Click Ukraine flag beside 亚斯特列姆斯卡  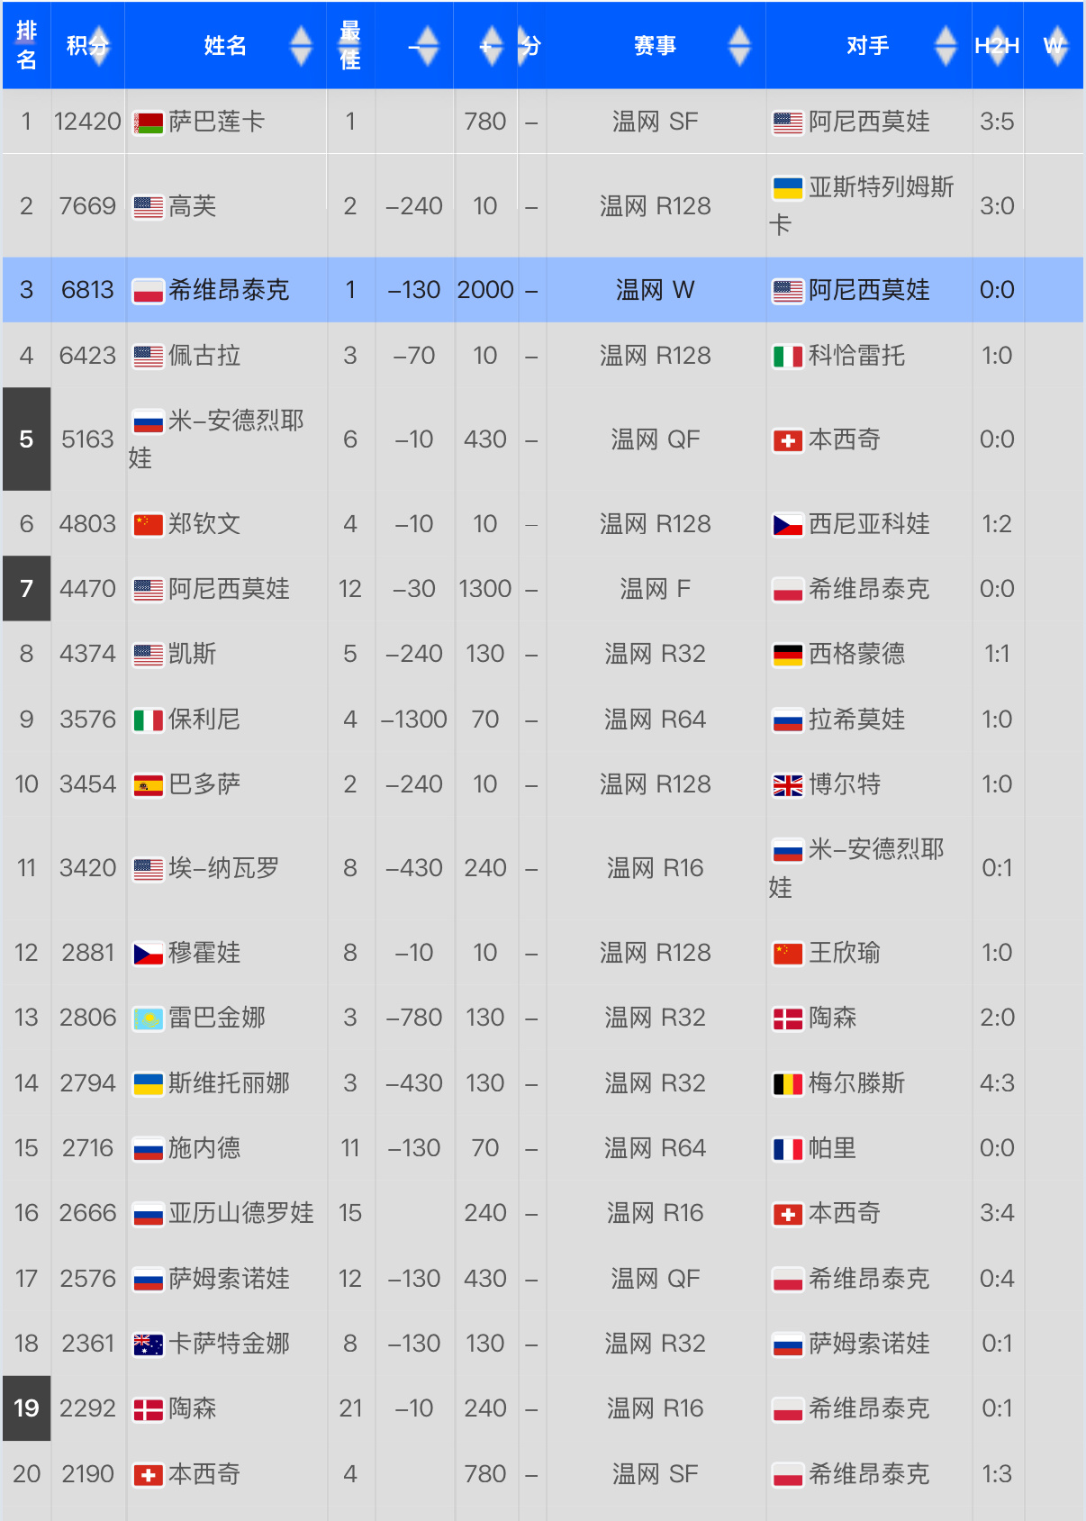(788, 188)
